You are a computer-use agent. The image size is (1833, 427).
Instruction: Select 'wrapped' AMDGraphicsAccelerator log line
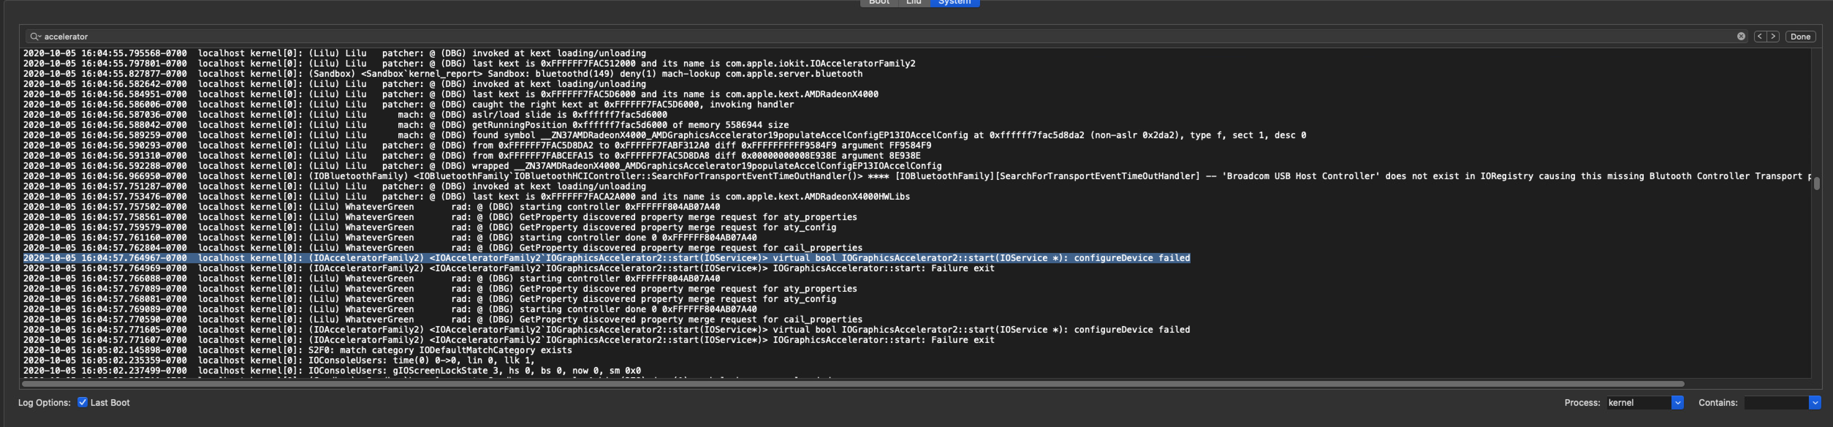pyautogui.click(x=482, y=166)
